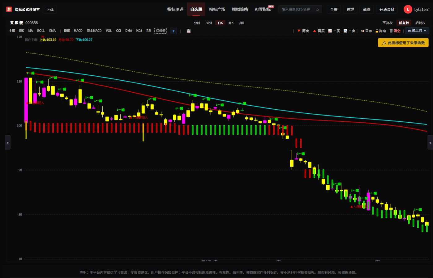The height and width of the screenshot is (278, 433).
Task: Open the 画线工具 dropdown
Action: coord(417,31)
